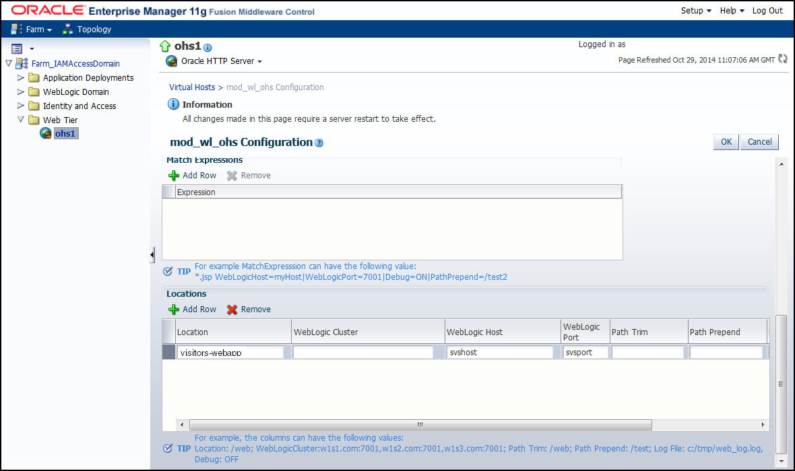The image size is (795, 471).
Task: Click the WebLogic Host column header
Action: (x=503, y=332)
